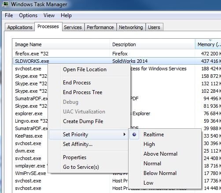Viewport: 221px width, 193px height.
Task: Open the File menu
Action: pos(9,15)
